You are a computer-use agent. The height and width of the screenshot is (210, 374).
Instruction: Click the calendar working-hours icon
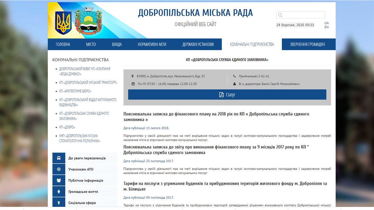tap(133, 84)
